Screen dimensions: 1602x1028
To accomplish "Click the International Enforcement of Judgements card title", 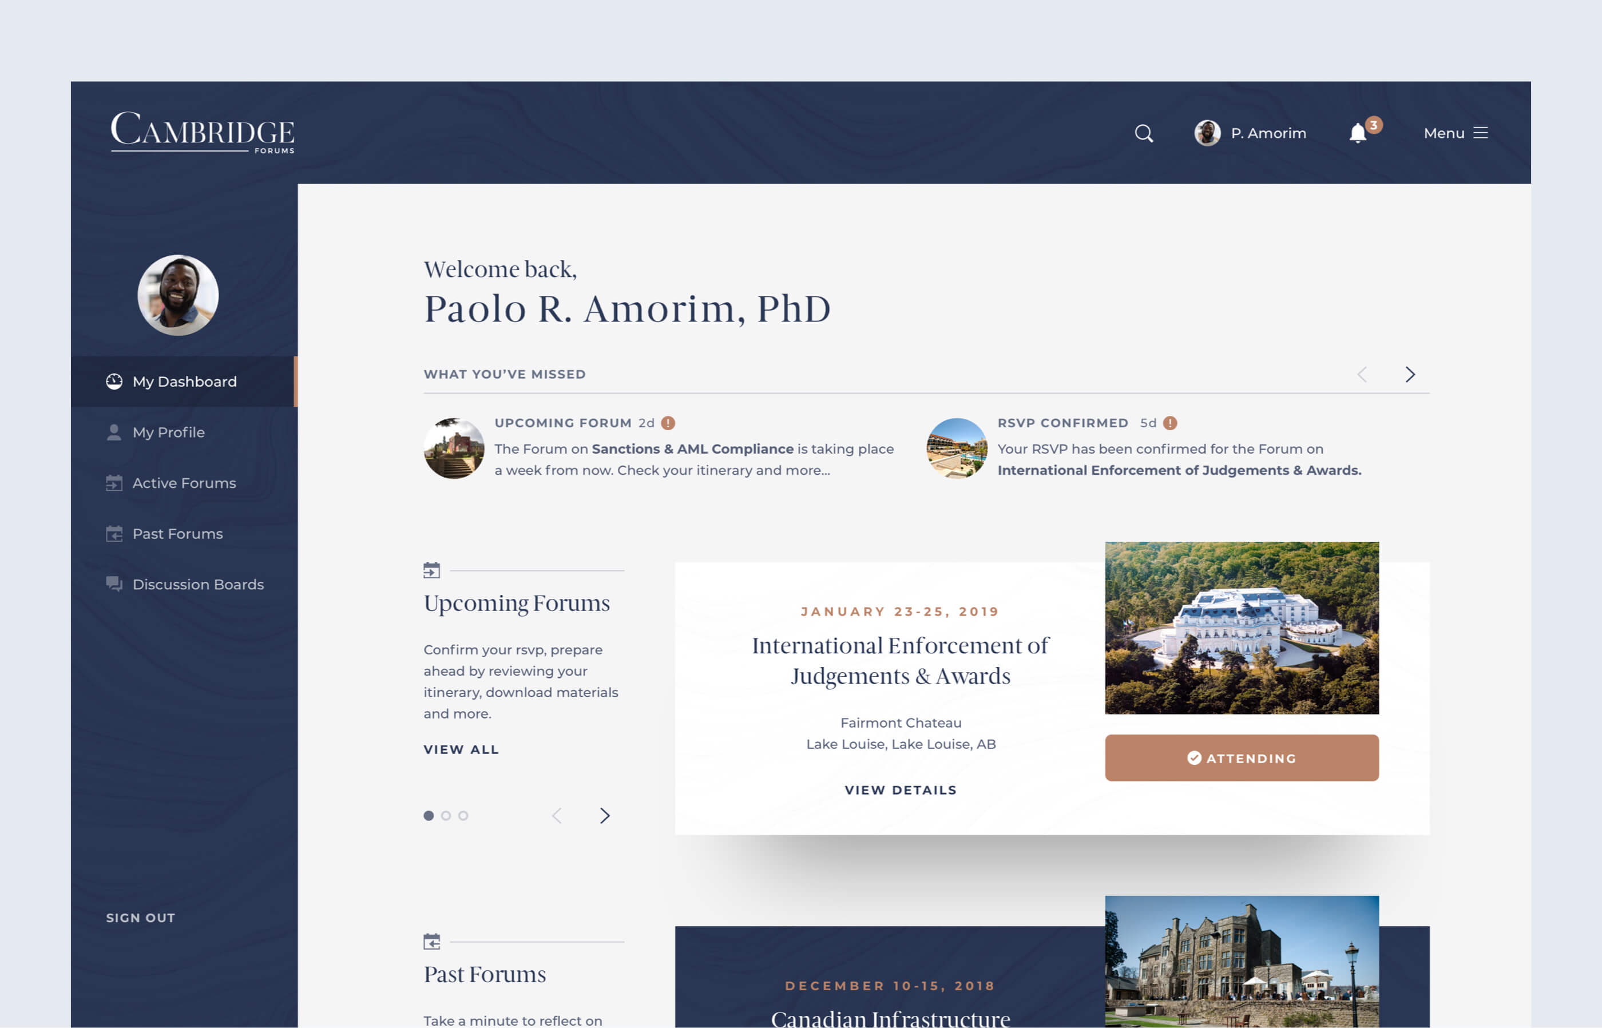I will coord(901,660).
